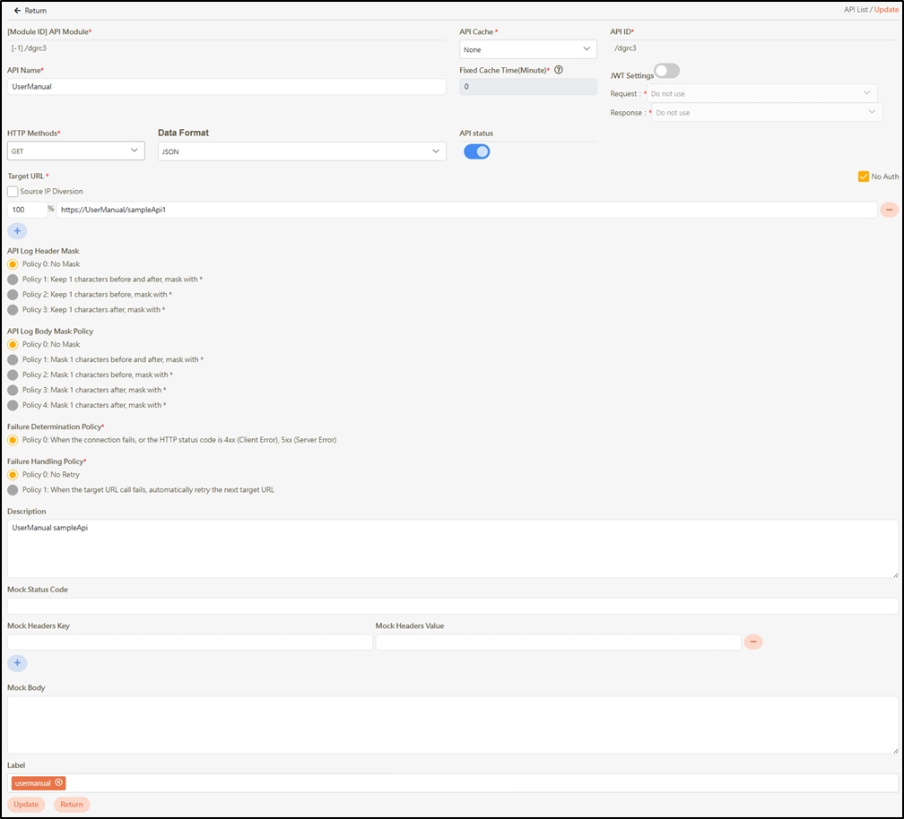Add a new target URL with plus icon
The width and height of the screenshot is (904, 819).
coord(17,230)
